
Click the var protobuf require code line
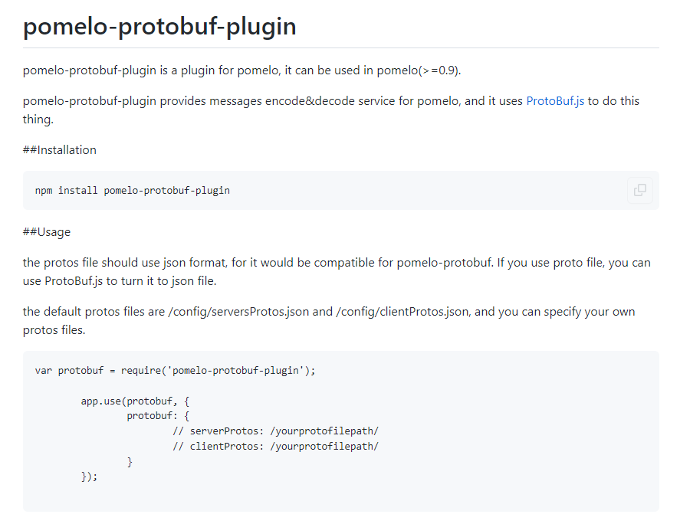click(175, 371)
